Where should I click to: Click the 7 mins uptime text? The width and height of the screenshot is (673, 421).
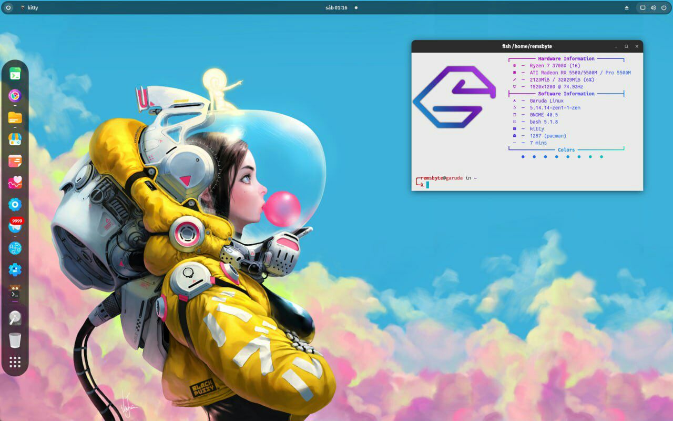(538, 143)
